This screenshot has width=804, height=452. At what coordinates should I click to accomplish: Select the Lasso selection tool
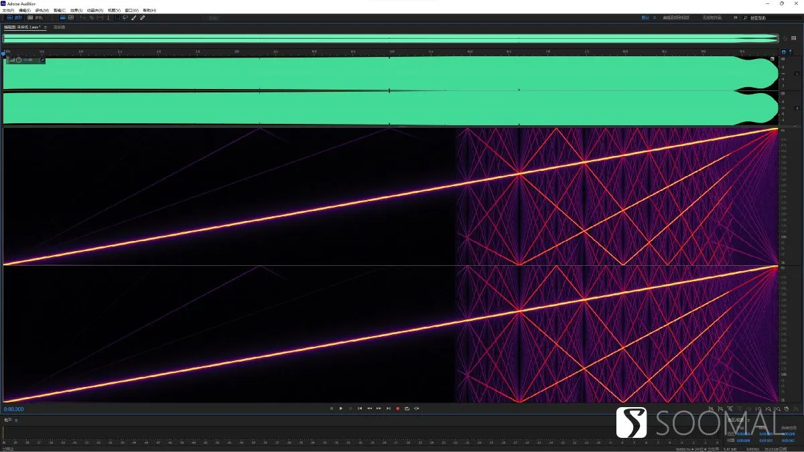point(125,17)
